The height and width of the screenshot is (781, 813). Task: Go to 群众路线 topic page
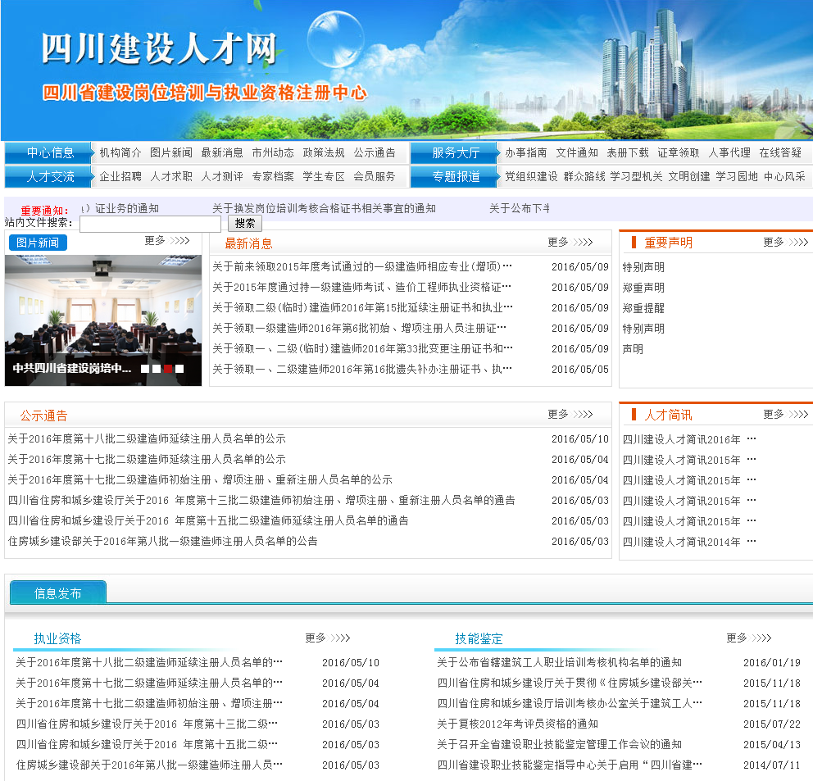[584, 176]
